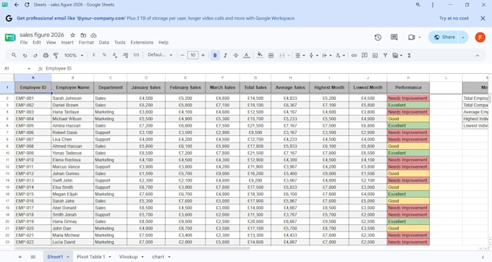Increase the font size
The width and height of the screenshot is (492, 262).
pyautogui.click(x=203, y=55)
